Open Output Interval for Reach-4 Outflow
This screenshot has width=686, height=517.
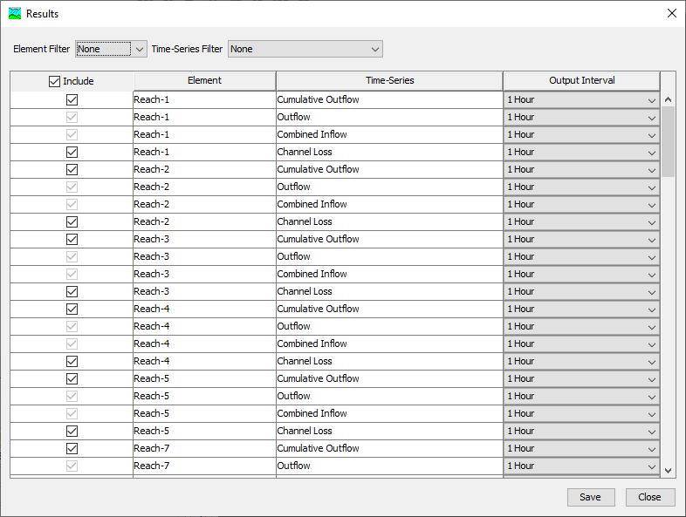581,326
